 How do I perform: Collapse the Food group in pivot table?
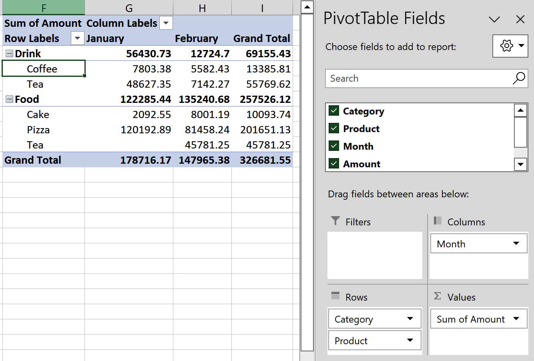point(10,99)
